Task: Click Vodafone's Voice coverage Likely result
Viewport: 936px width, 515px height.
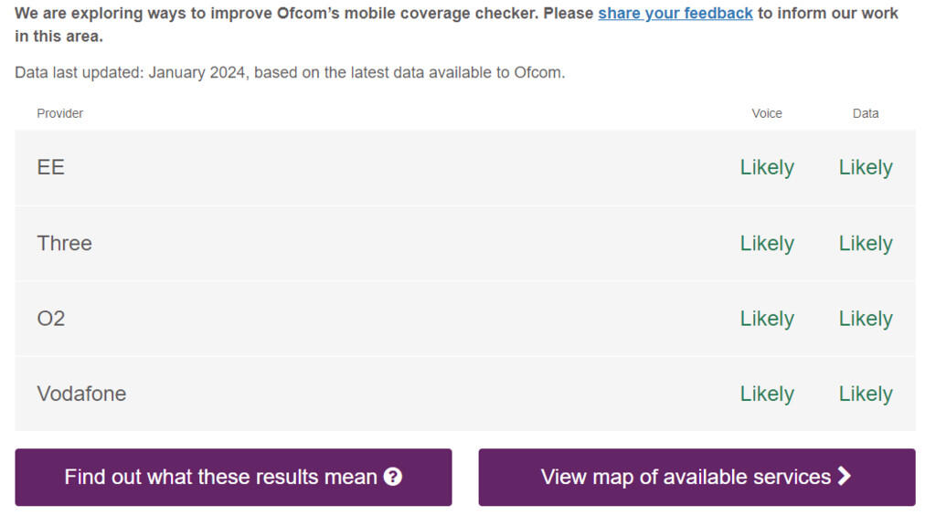Action: pos(767,394)
